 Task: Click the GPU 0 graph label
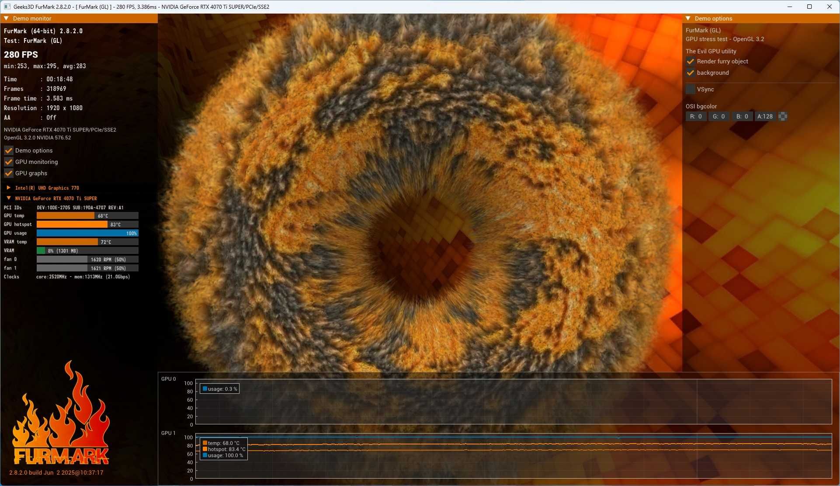[x=168, y=379]
